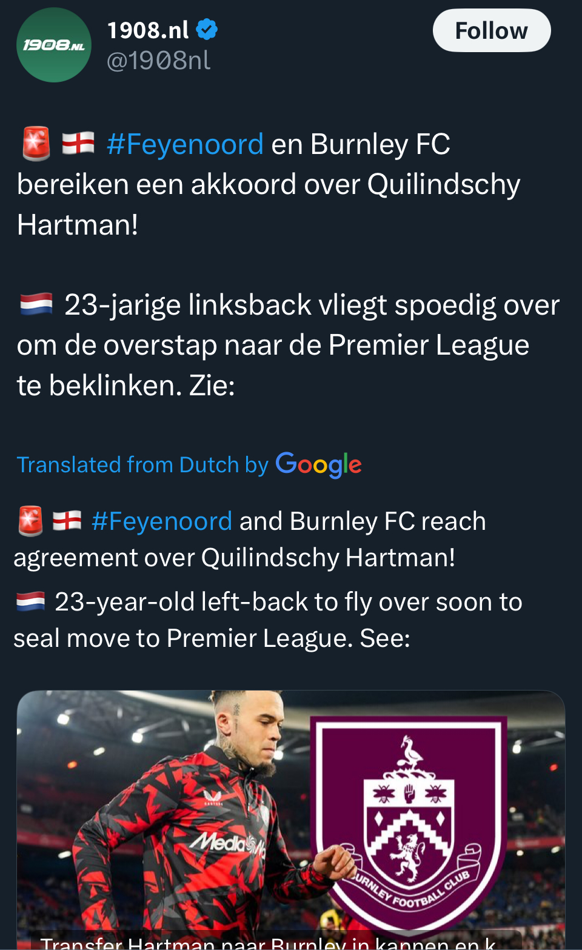Open the 1908.nl display name

point(148,30)
